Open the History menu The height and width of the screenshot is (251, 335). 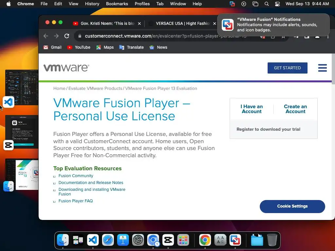92,4
